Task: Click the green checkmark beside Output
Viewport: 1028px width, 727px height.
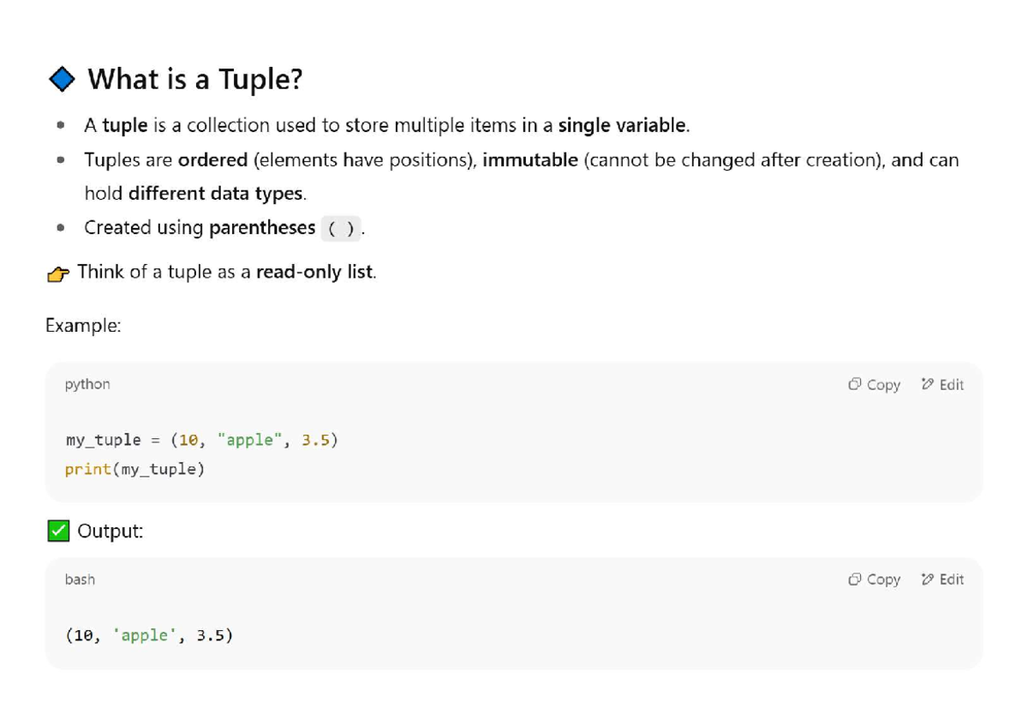Action: pos(58,532)
